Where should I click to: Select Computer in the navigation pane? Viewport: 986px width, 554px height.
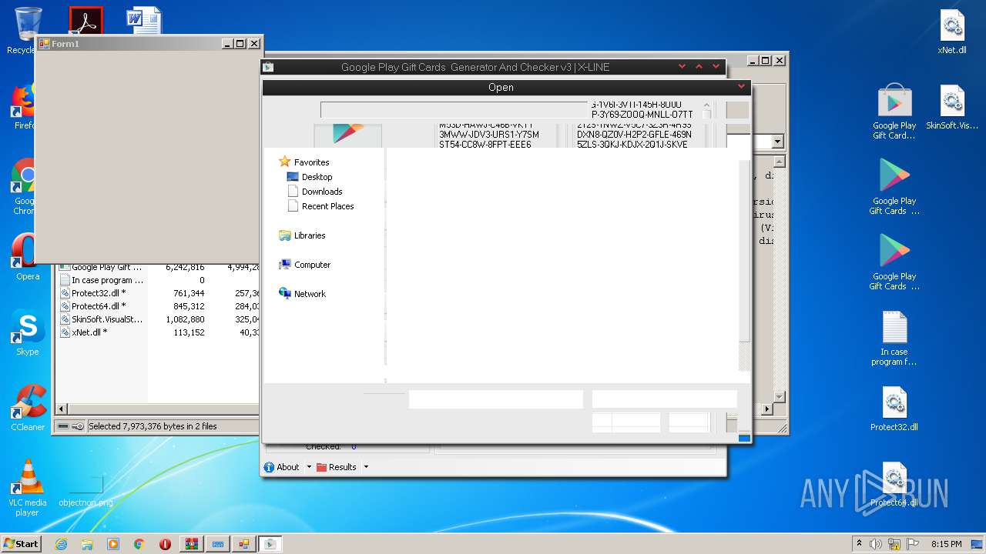pos(305,265)
